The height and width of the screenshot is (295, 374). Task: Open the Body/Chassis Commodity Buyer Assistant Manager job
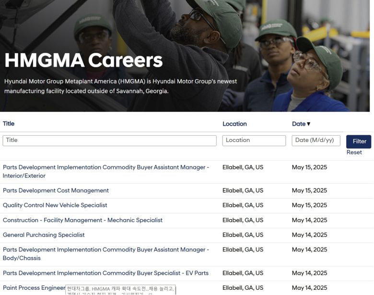106,253
